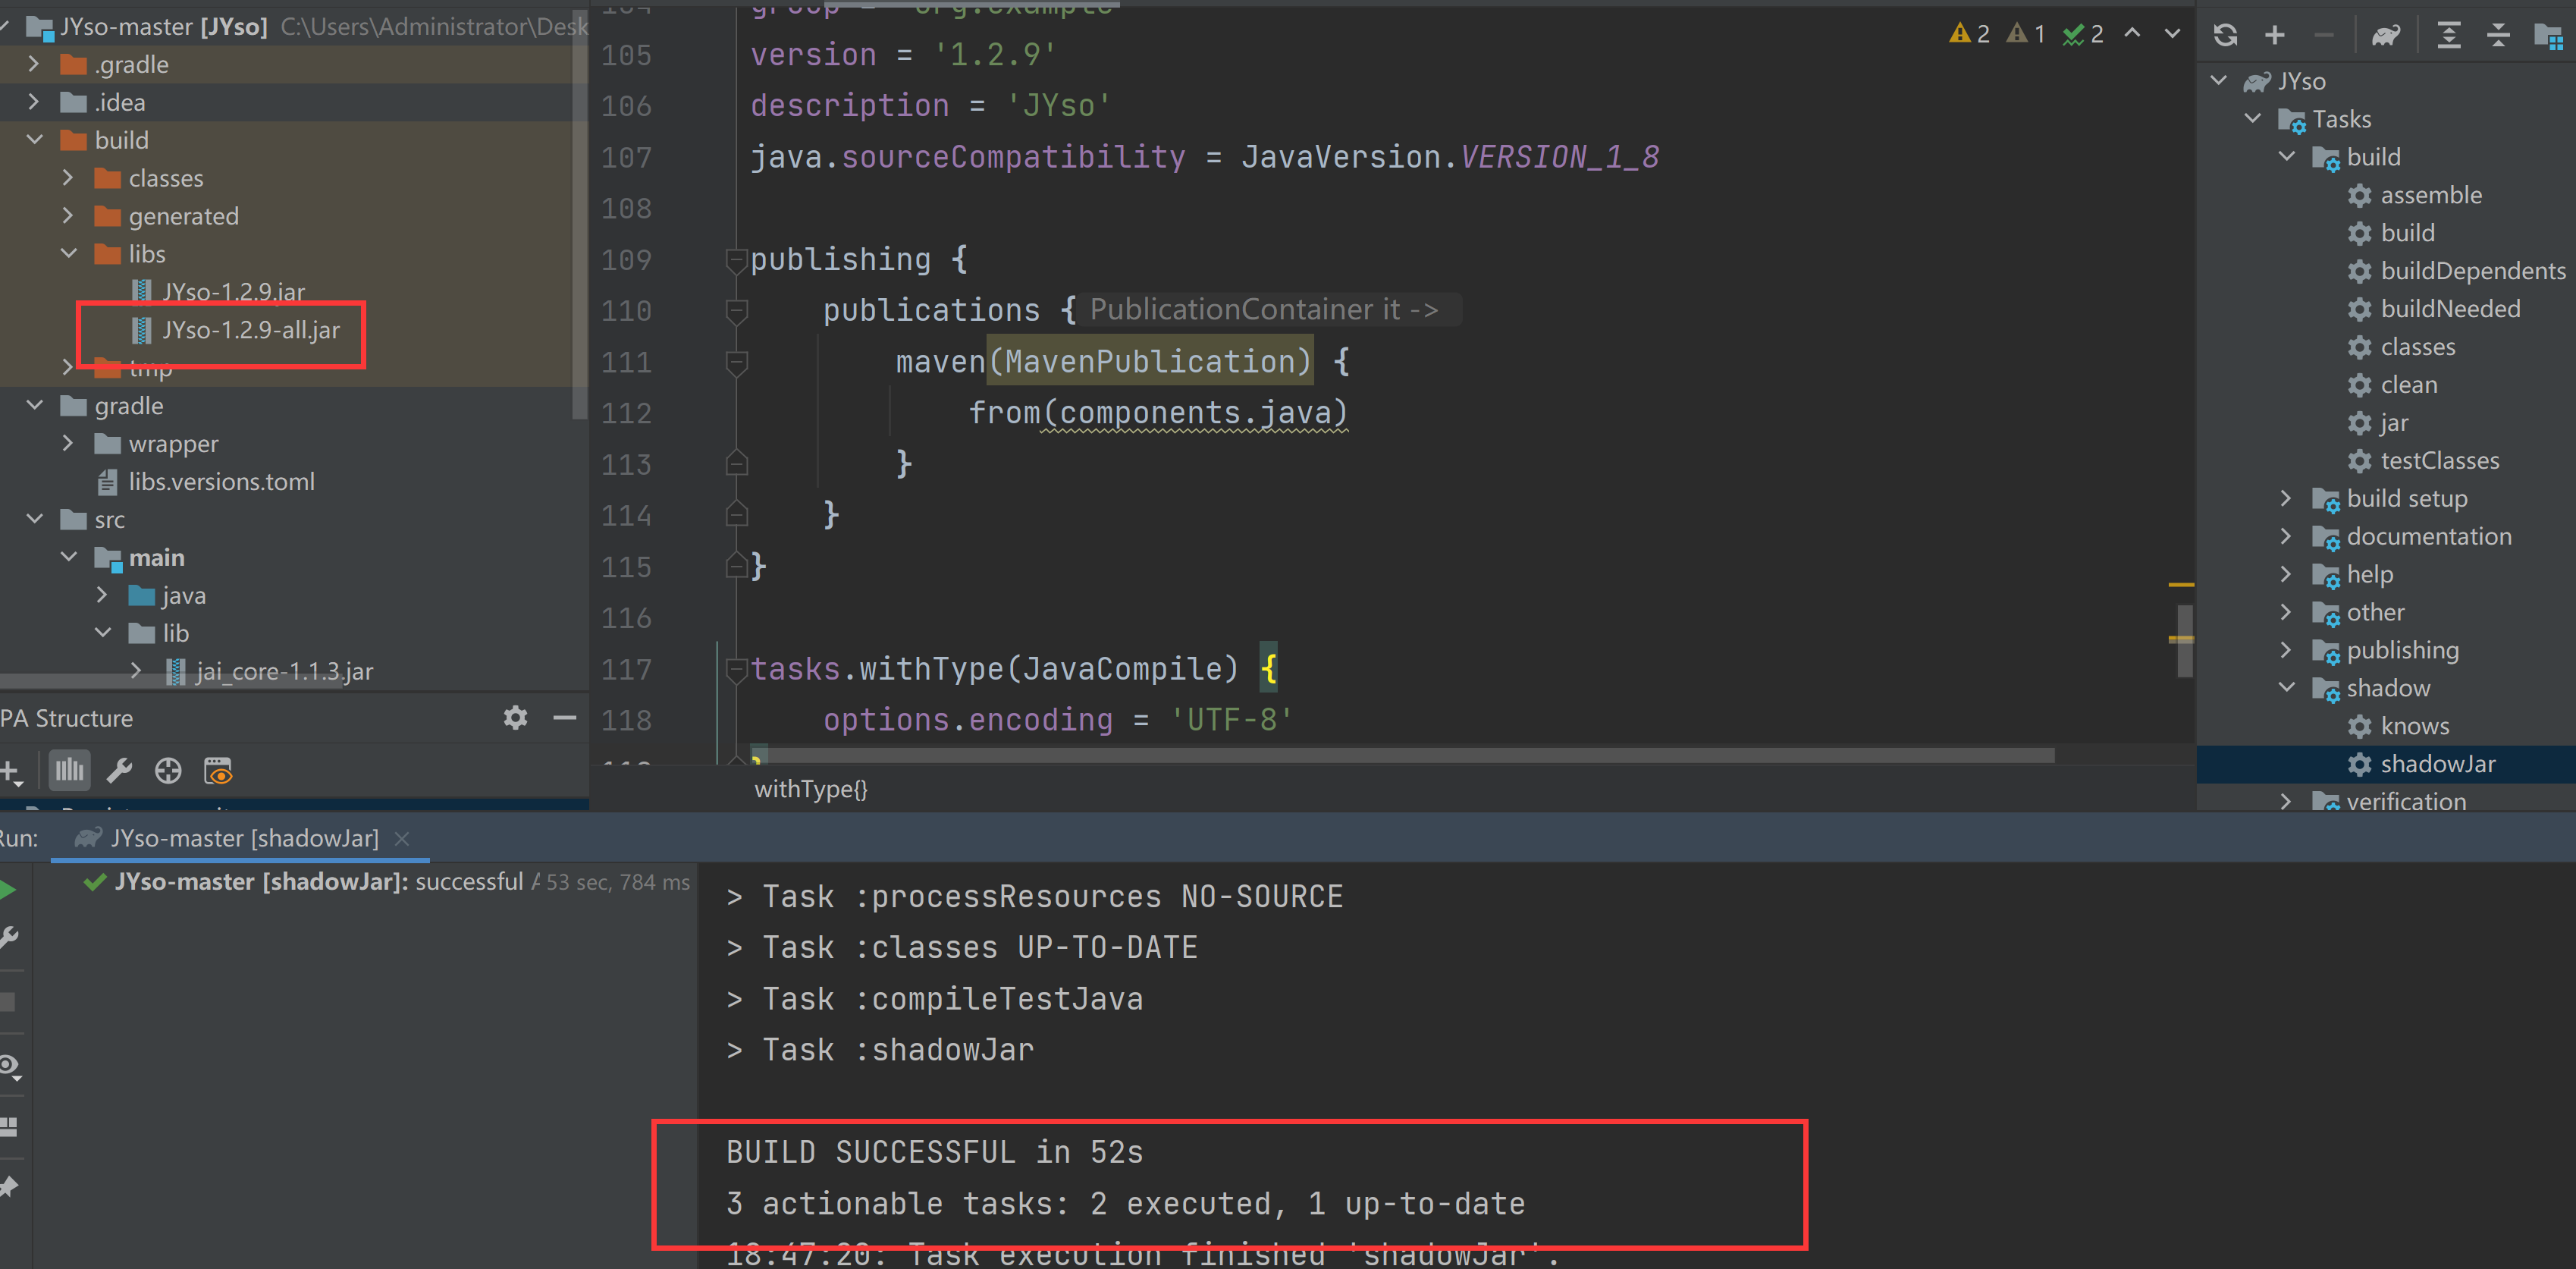The width and height of the screenshot is (2576, 1269).
Task: Fold the publishing block at line 109
Action: pos(737,261)
